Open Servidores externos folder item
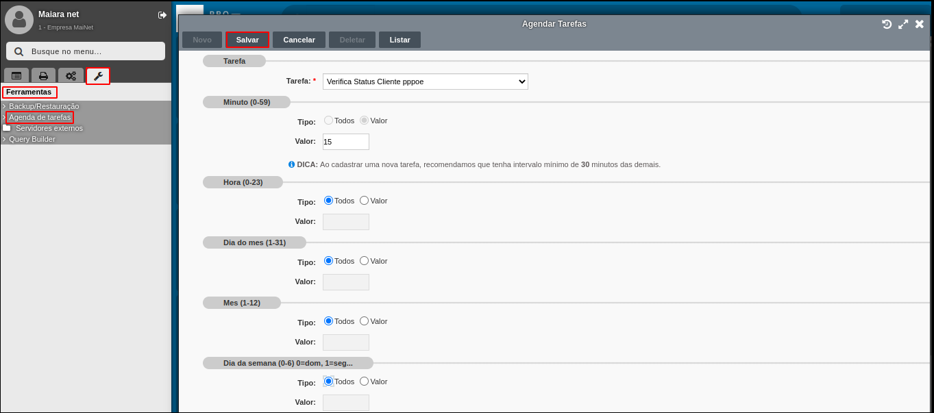The image size is (934, 413). click(49, 128)
